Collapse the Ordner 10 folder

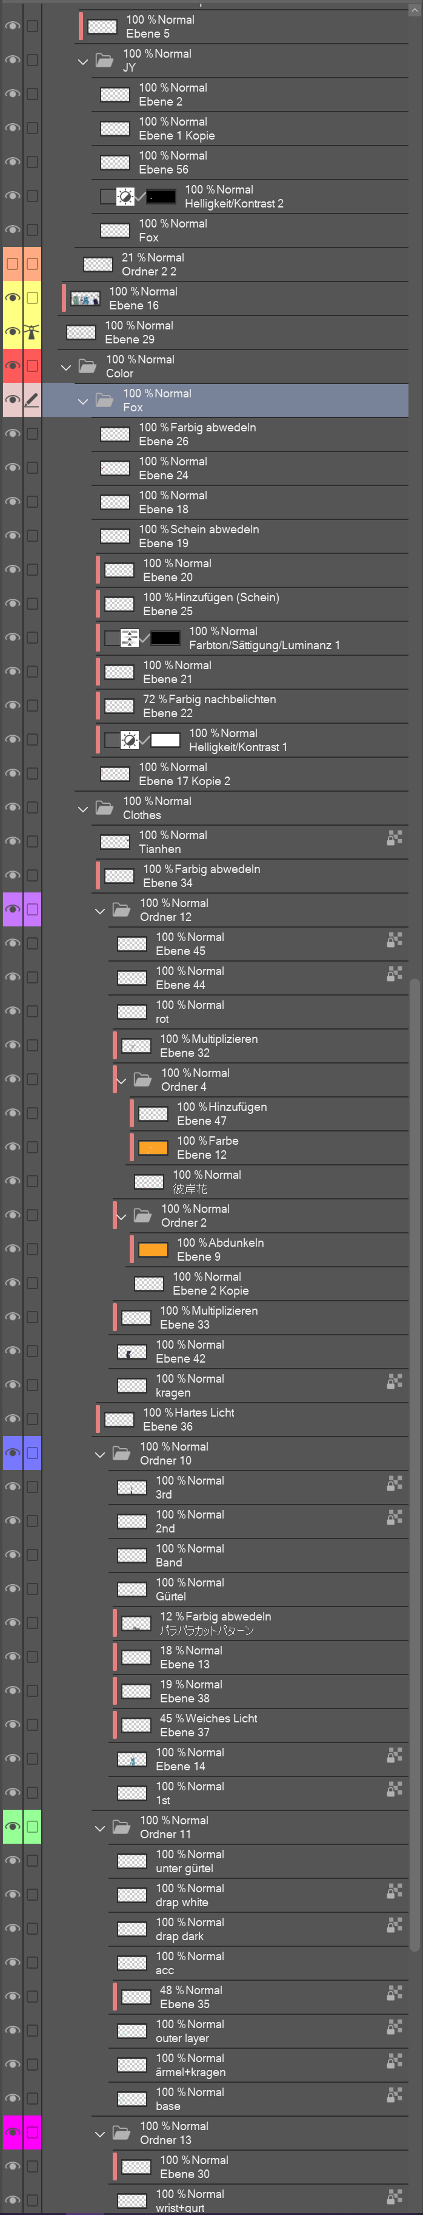pos(100,1455)
